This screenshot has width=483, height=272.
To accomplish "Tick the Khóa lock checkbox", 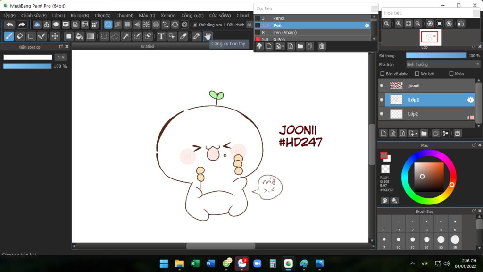I will click(451, 74).
